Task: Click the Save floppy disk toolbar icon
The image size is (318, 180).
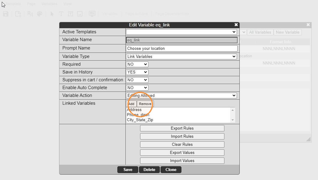Action: point(6,14)
